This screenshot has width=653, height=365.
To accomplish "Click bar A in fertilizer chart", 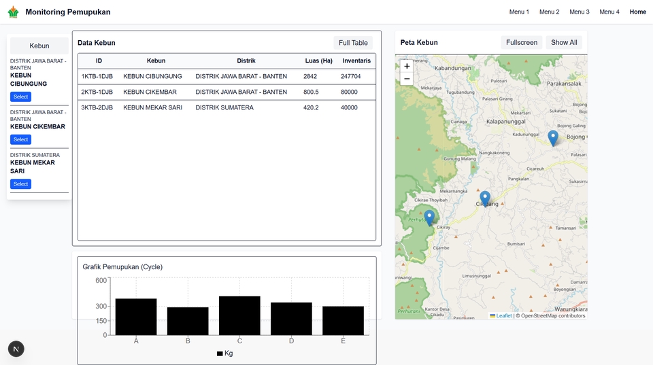I will pyautogui.click(x=136, y=317).
